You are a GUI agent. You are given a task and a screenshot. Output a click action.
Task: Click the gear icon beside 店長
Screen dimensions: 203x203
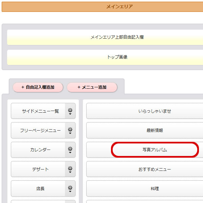coord(70,188)
